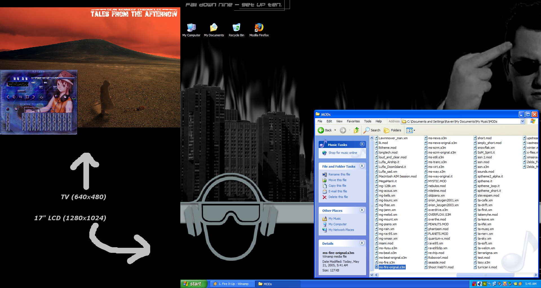Screen dimensions: 541x288
Task: Collapse the Other Places panel
Action: point(362,210)
